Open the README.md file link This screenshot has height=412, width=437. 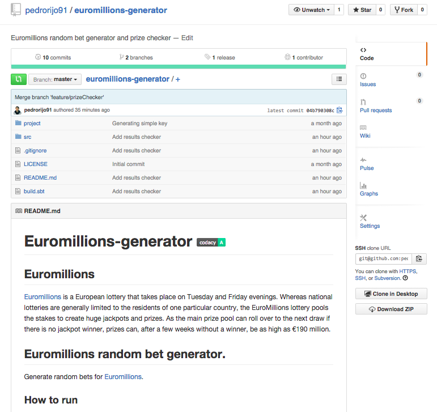pos(40,178)
